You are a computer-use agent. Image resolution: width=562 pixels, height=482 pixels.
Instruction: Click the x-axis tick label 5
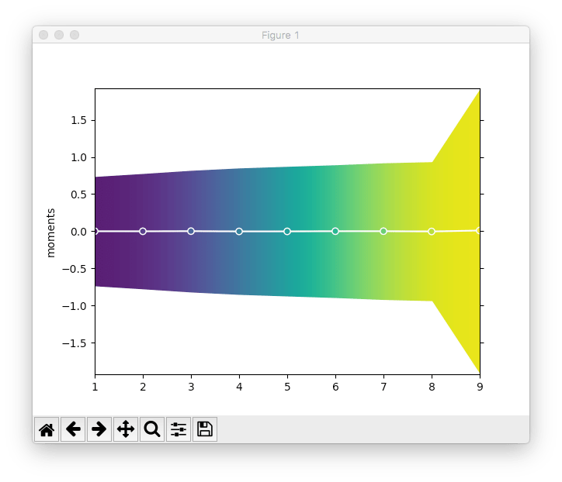coord(287,387)
